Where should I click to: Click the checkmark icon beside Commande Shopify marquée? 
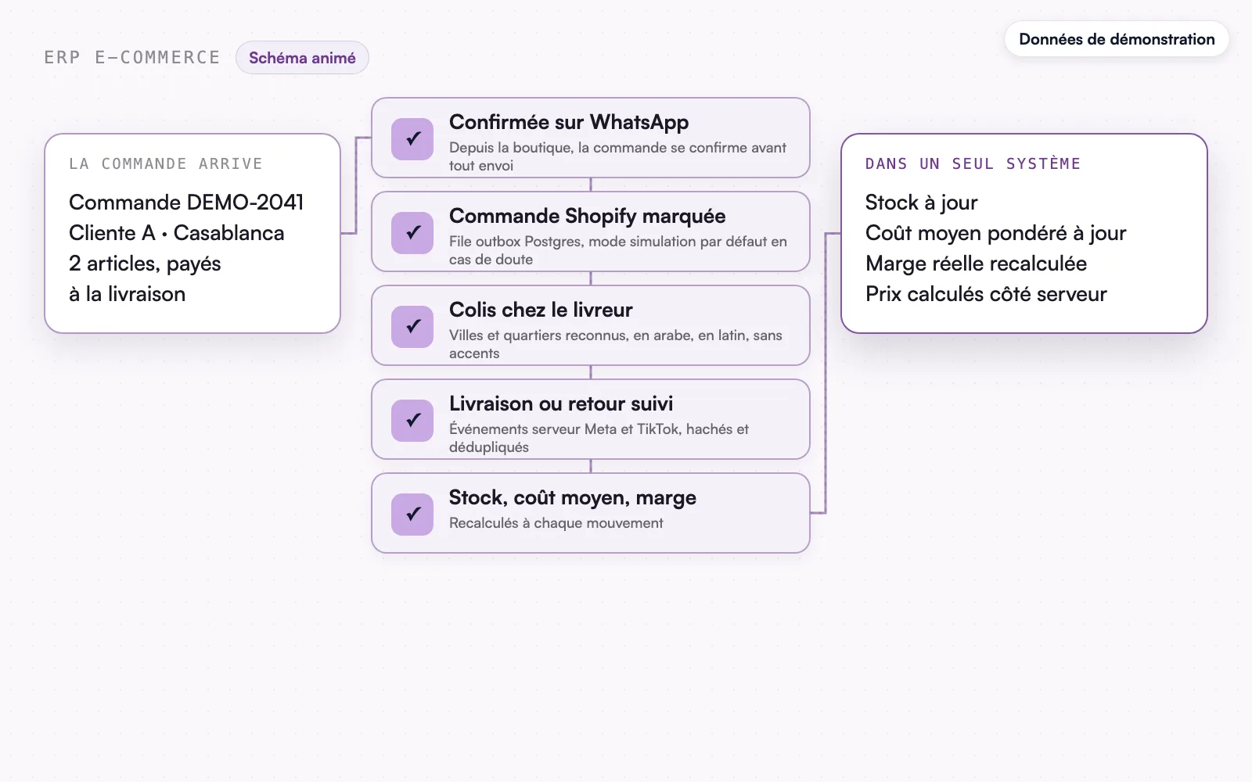coord(412,232)
